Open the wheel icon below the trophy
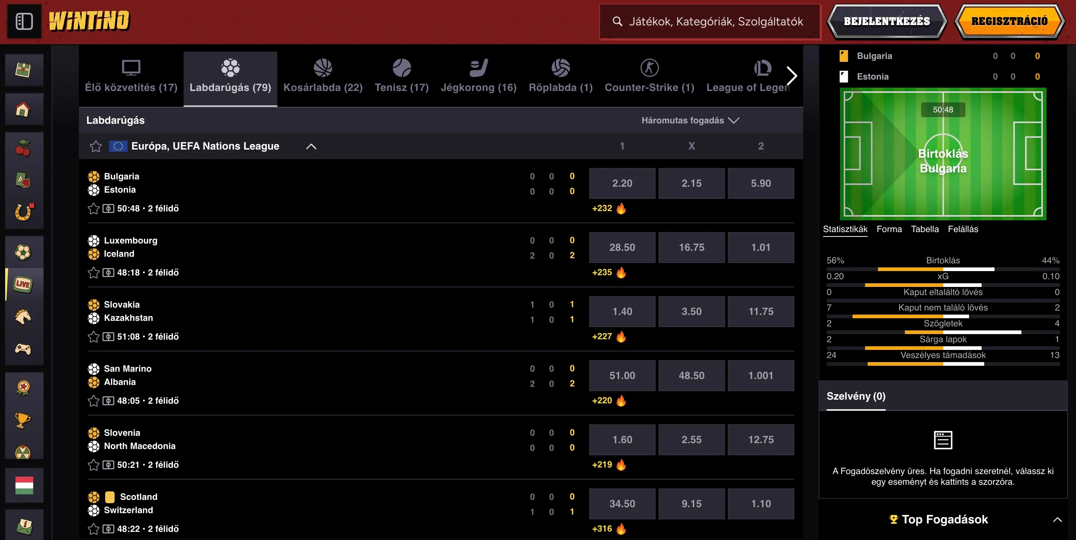The image size is (1076, 540). (x=23, y=452)
